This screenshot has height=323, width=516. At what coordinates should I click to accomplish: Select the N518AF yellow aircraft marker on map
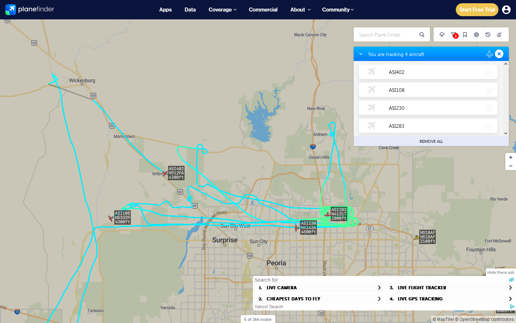[x=417, y=237]
